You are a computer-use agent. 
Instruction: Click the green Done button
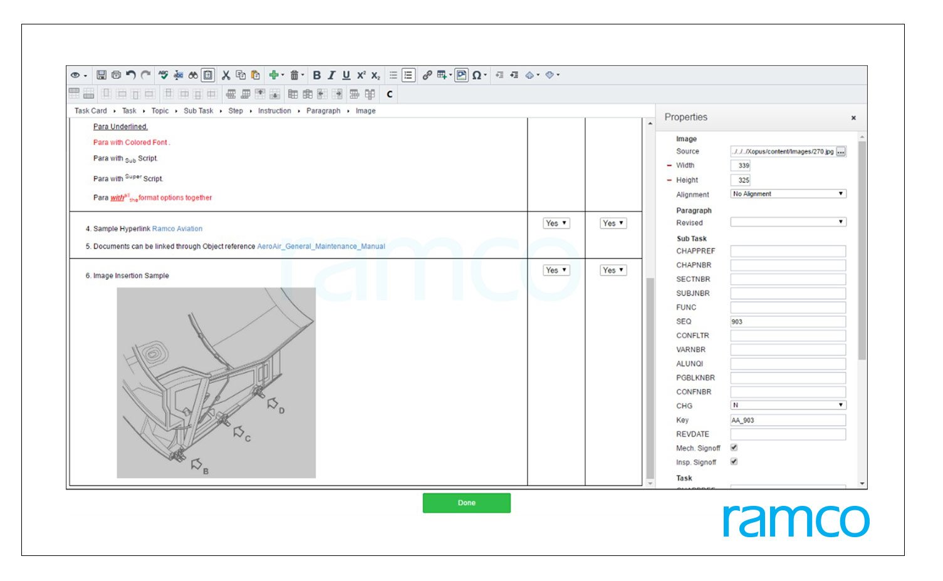pos(466,503)
